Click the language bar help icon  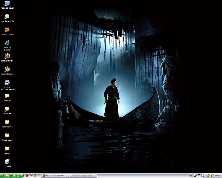195,175
